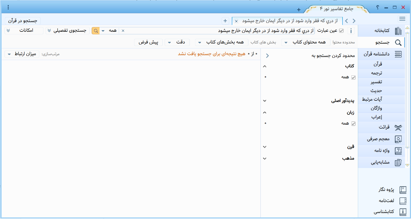Click the orange search magnifier button

coord(96,31)
